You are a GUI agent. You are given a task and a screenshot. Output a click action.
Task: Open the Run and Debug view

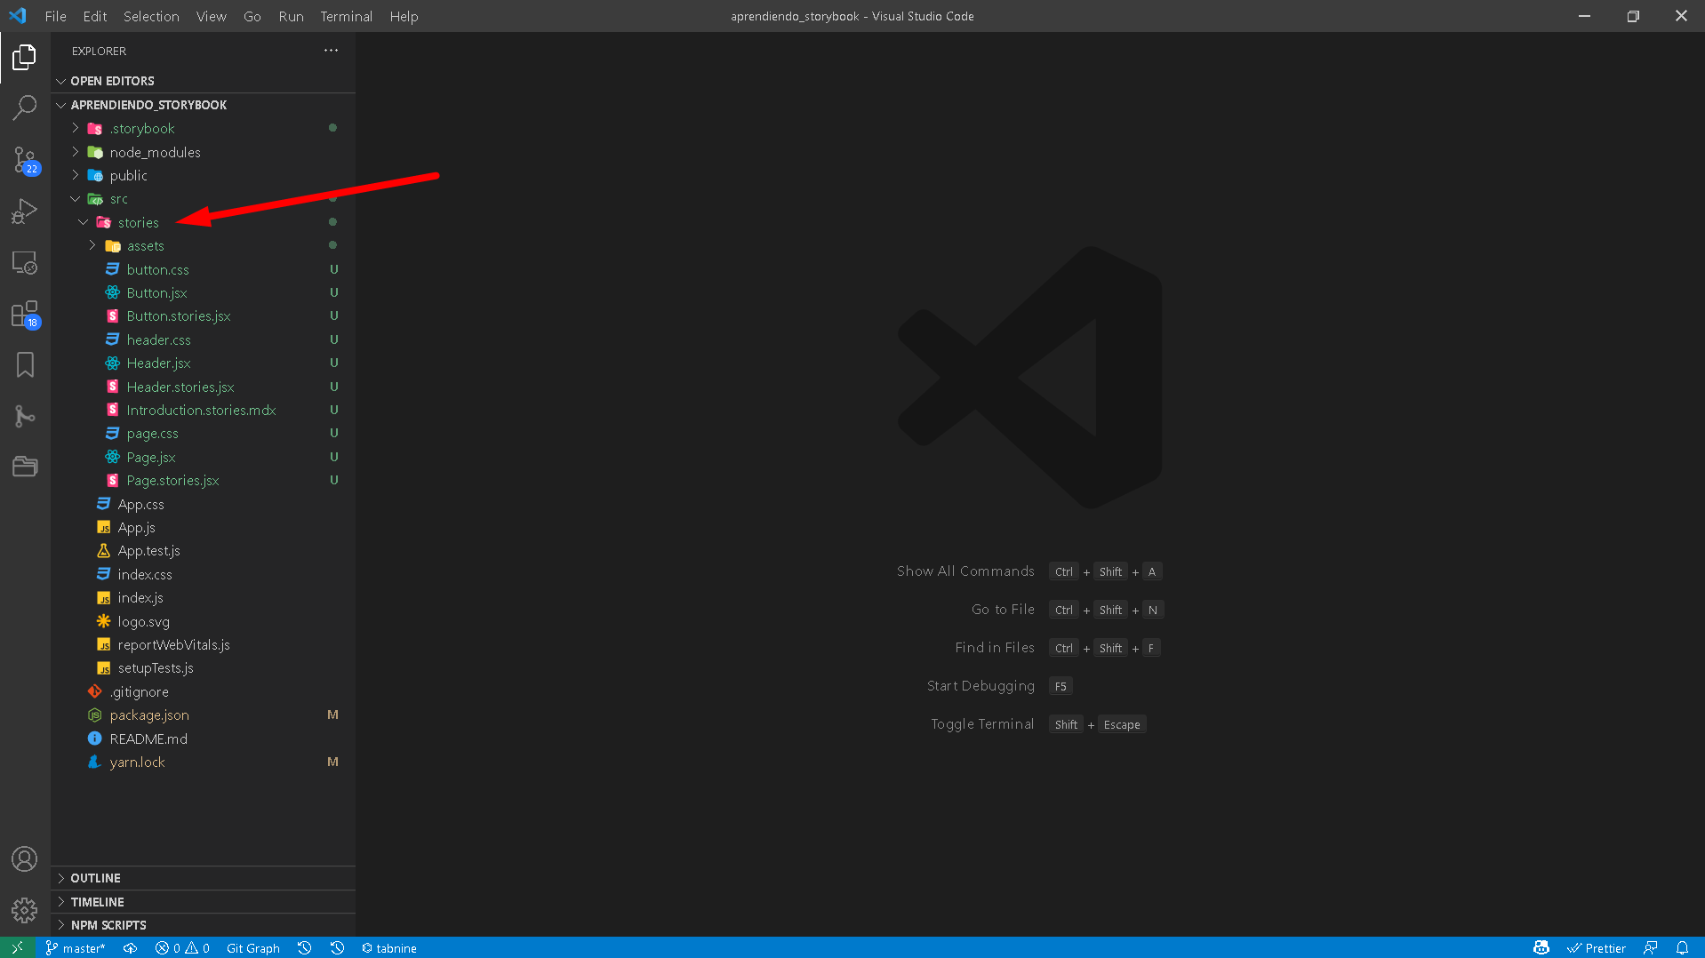tap(25, 212)
